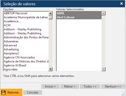Viewport: 126px width, 96px height.
Task: Select Administração dos Portos de Paraná option
Action: pyautogui.click(x=26, y=37)
